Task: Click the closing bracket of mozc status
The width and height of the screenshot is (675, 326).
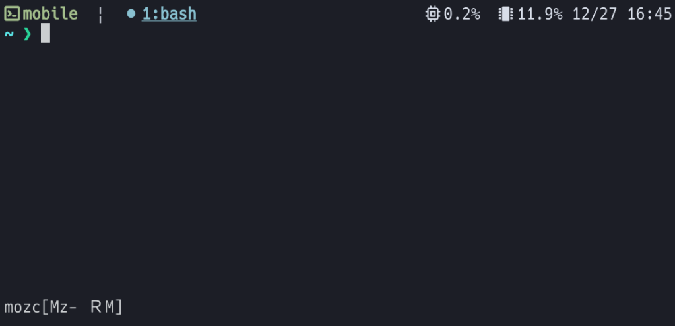Action: [119, 307]
